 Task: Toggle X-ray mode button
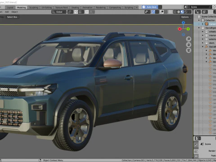point(170,12)
